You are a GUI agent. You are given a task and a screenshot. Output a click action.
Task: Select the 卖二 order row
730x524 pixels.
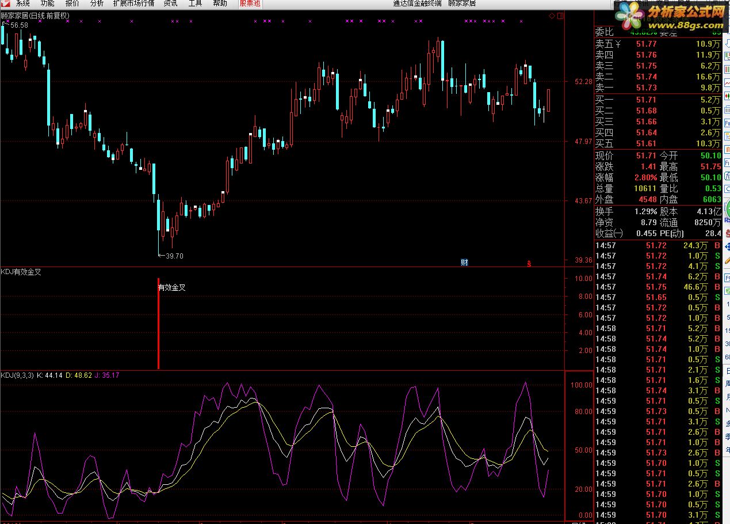tap(658, 77)
